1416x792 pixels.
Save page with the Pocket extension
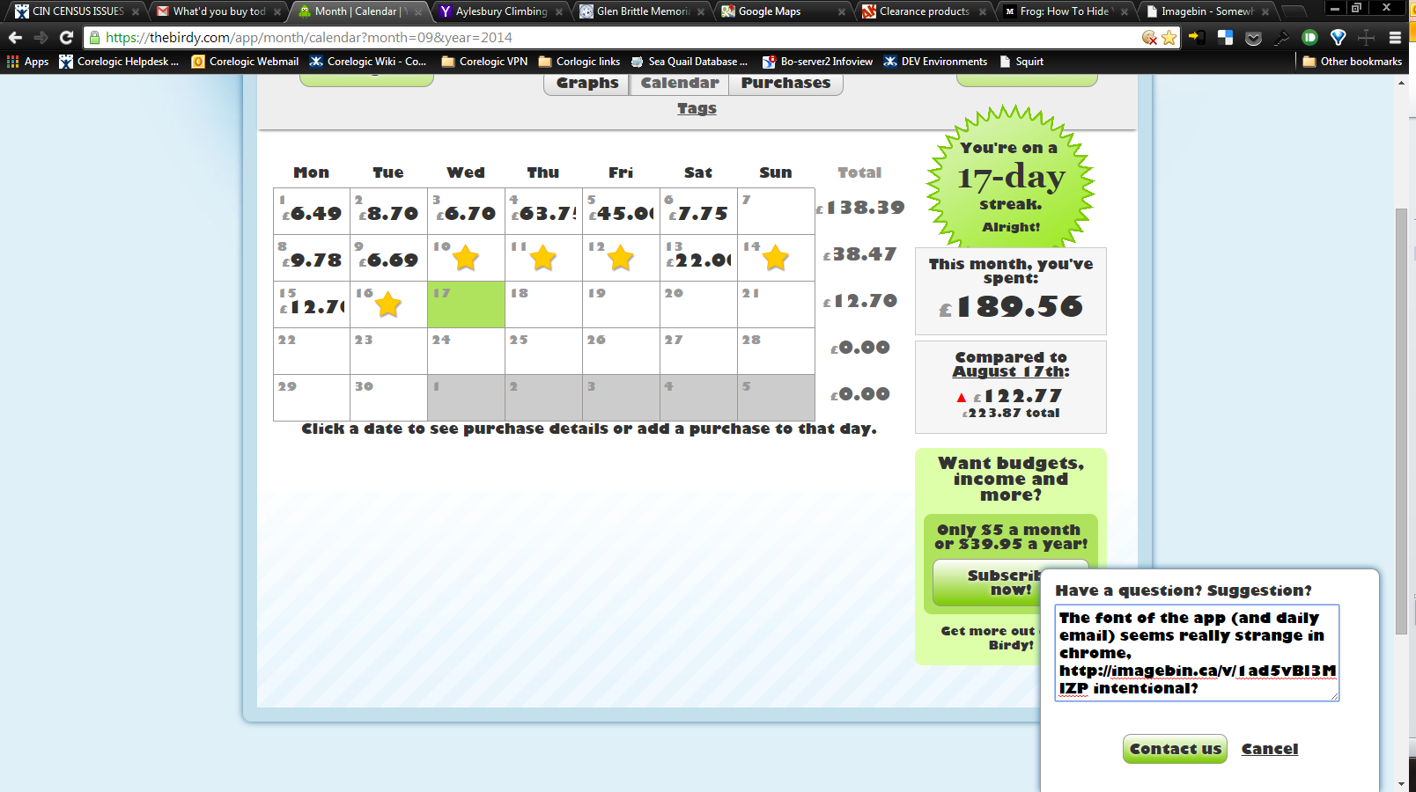[x=1253, y=38]
